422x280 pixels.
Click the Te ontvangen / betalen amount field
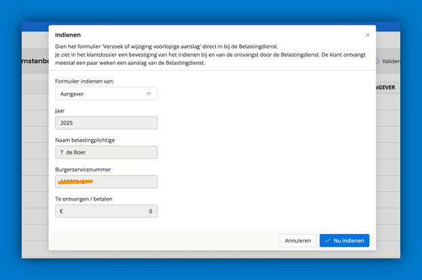coord(106,212)
